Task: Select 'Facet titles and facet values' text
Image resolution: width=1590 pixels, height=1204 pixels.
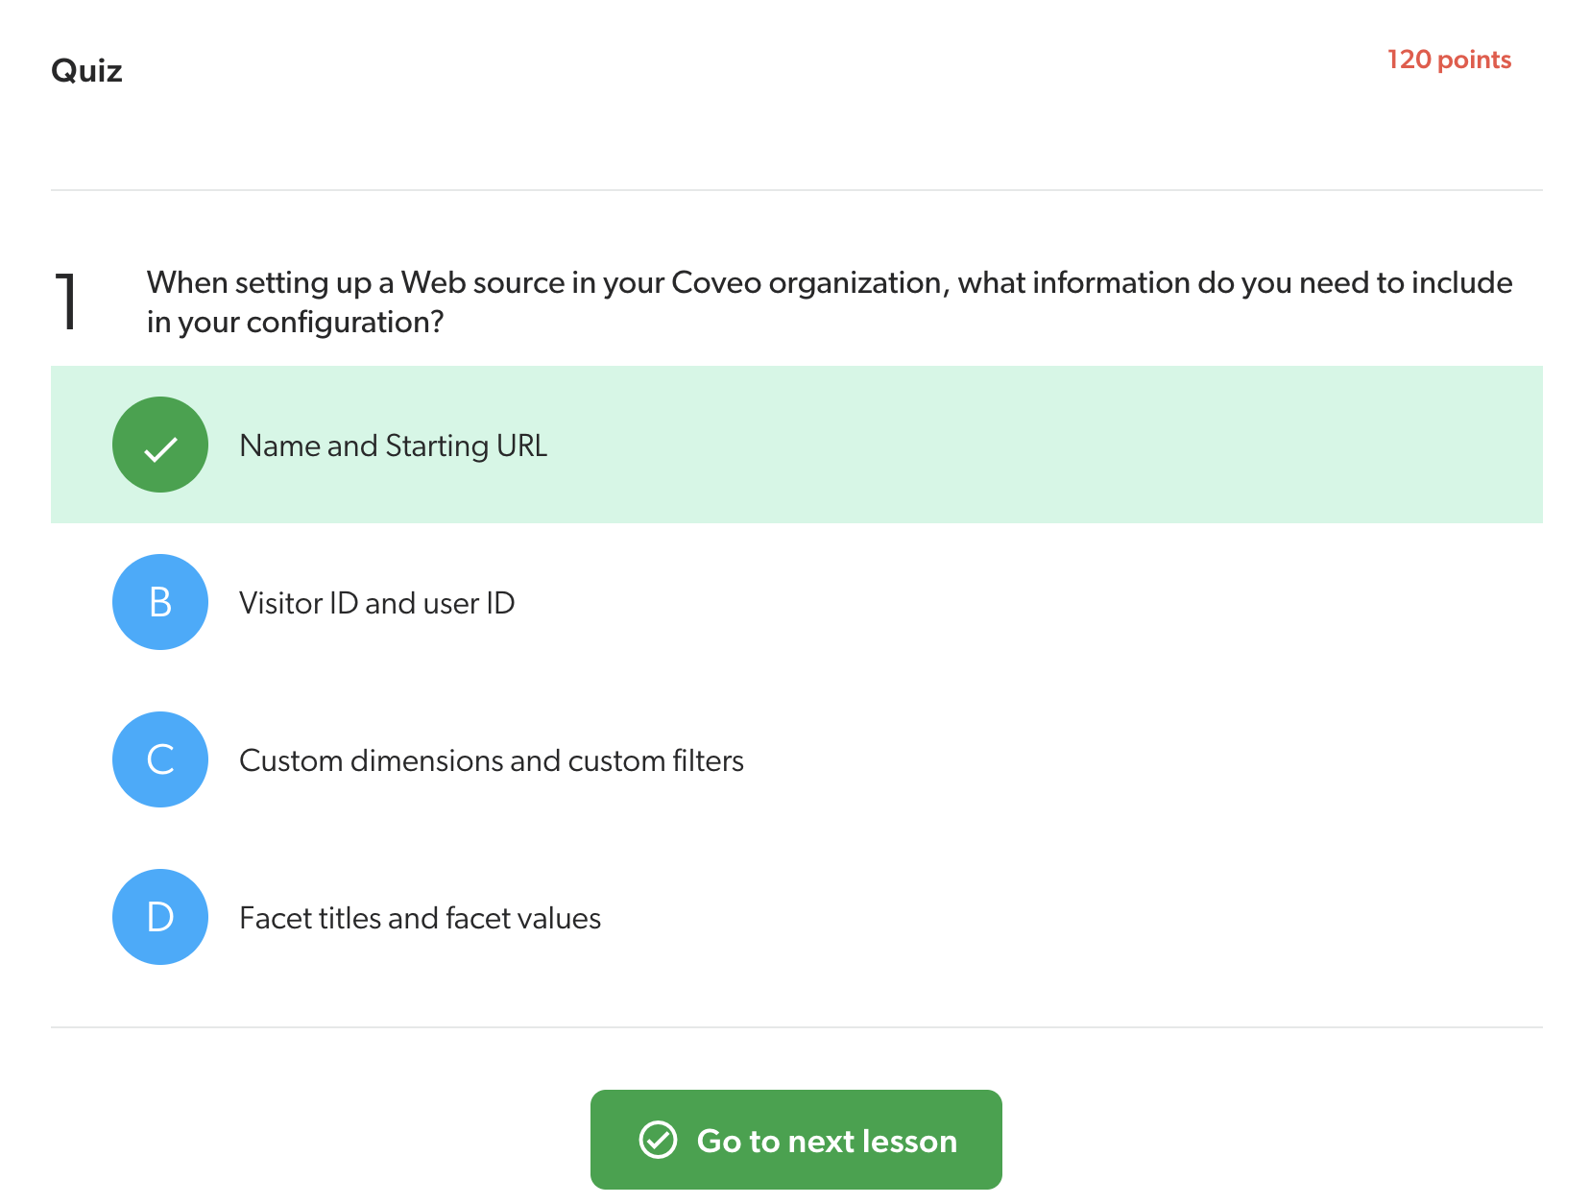Action: click(x=420, y=919)
